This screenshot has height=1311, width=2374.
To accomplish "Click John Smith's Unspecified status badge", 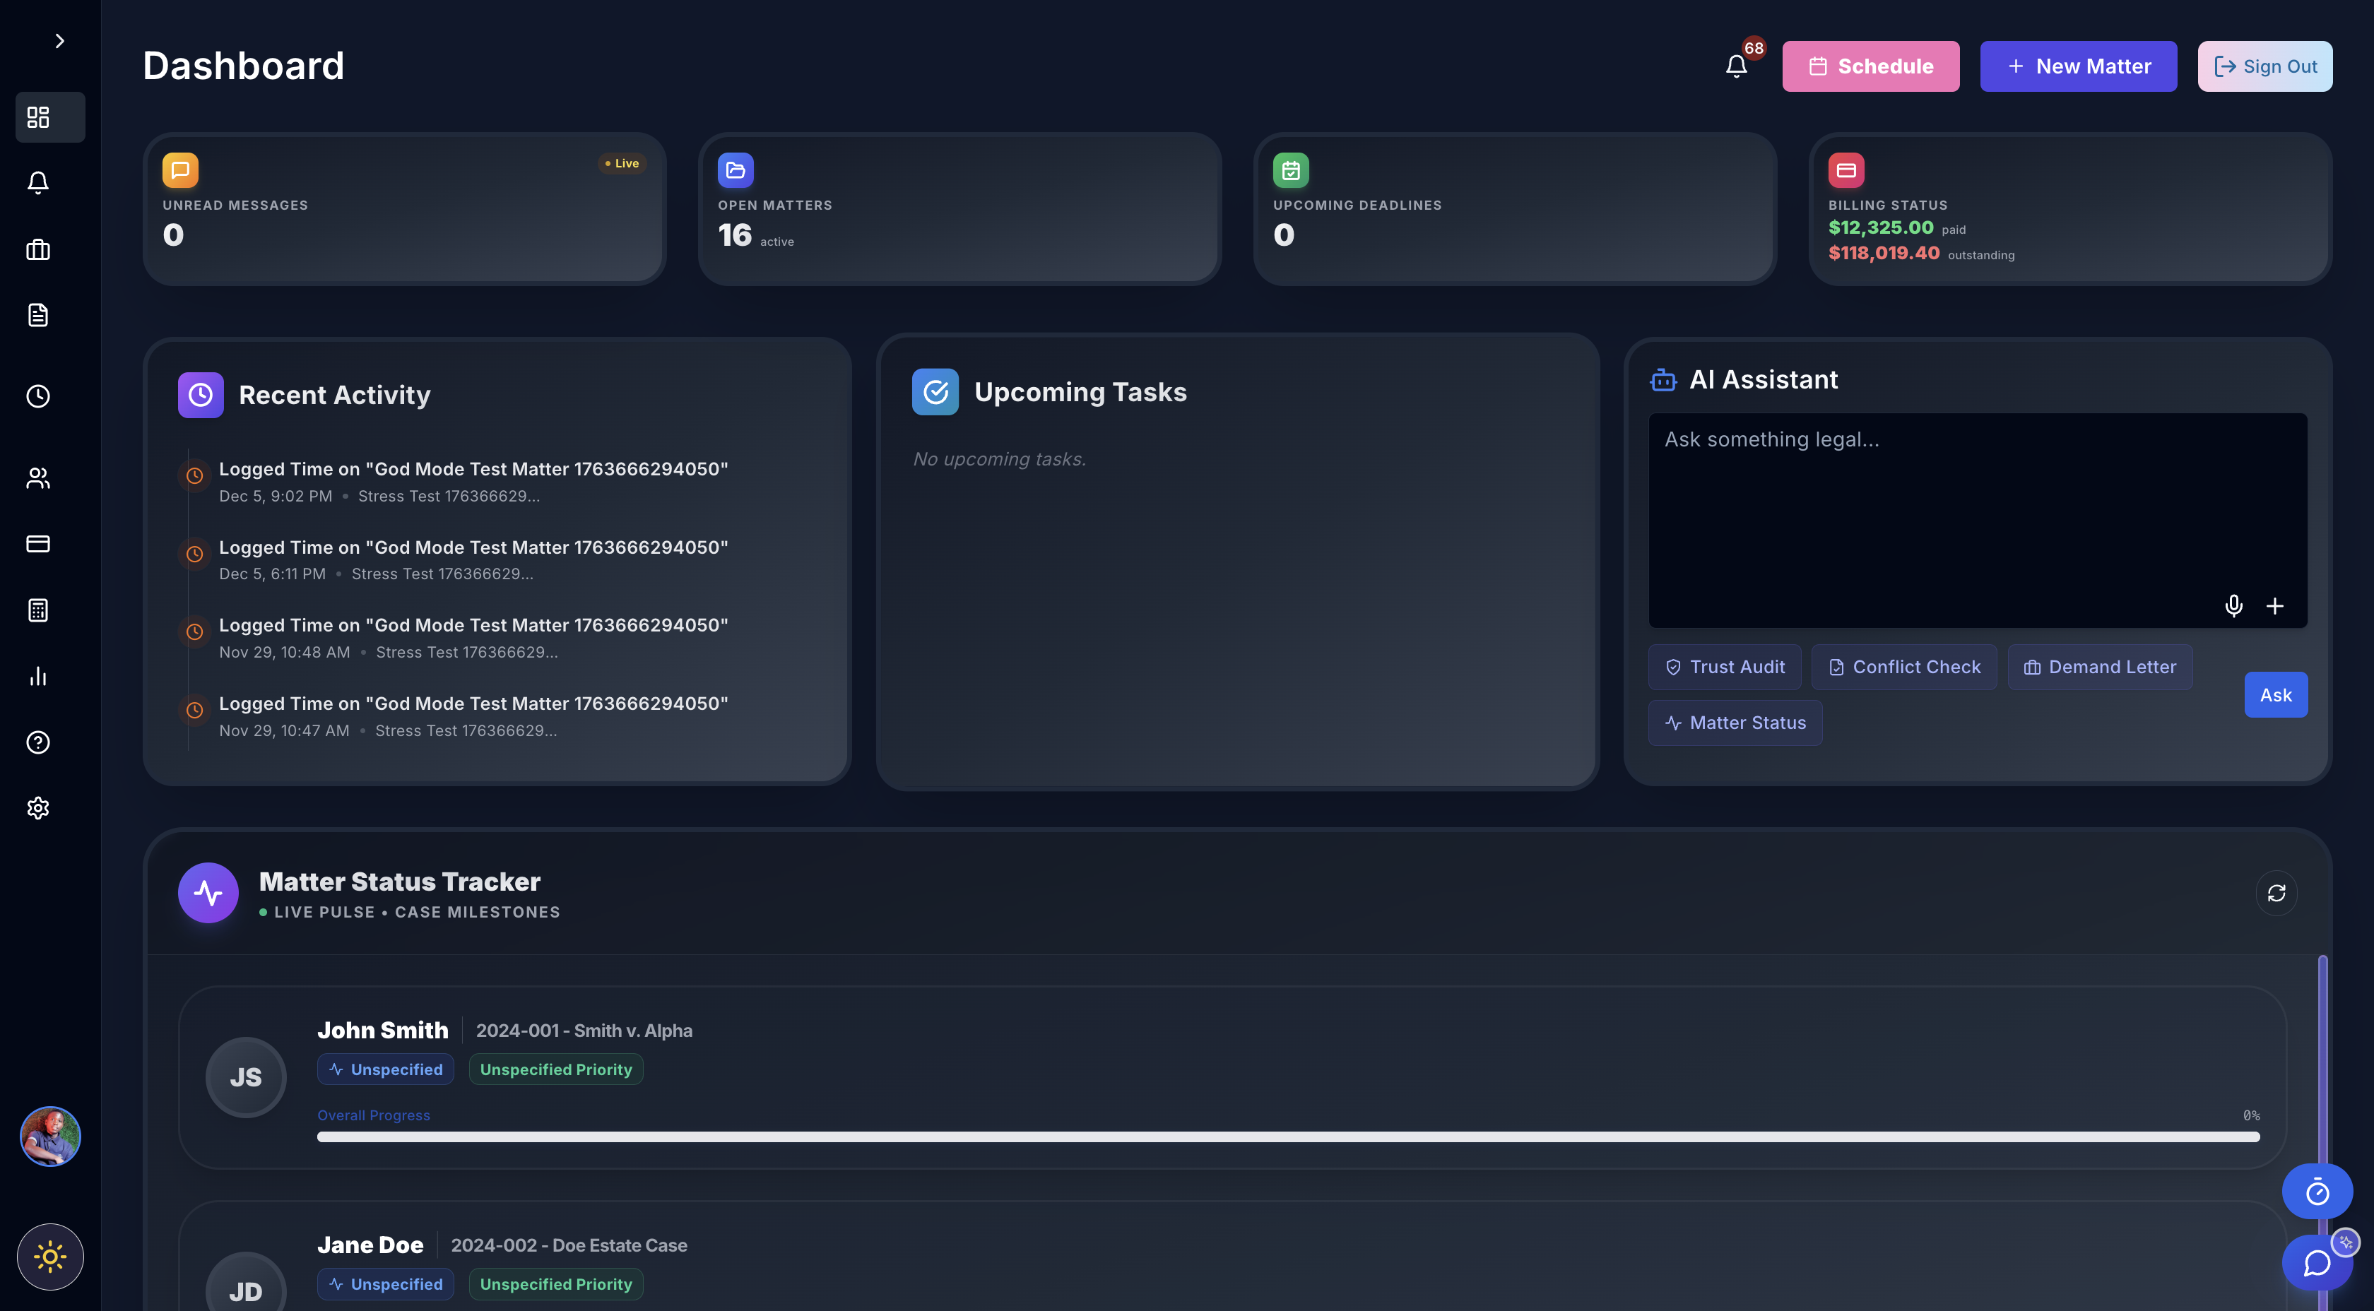I will (x=385, y=1069).
